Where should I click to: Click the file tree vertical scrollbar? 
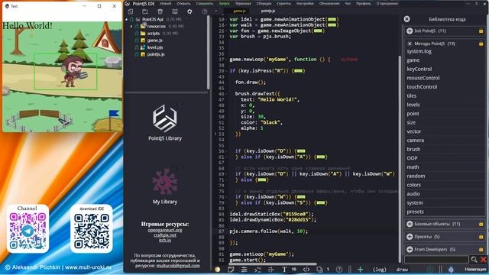click(x=209, y=53)
